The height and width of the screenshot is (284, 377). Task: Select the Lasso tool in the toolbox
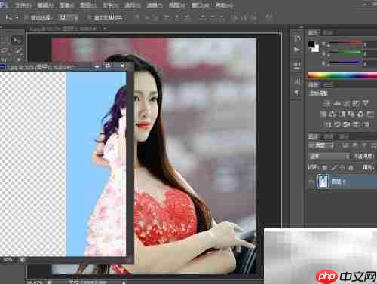(5, 51)
